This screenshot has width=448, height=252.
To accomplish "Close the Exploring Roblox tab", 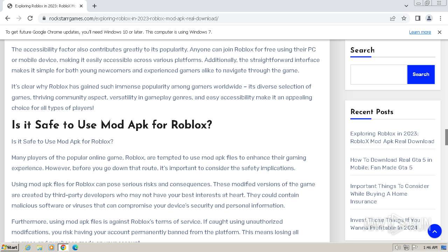I will [81, 6].
